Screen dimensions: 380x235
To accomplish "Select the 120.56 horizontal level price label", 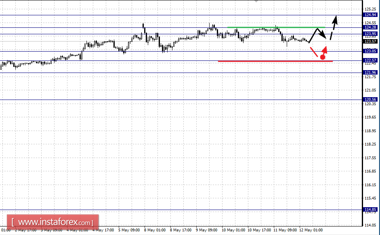I will (x=370, y=100).
